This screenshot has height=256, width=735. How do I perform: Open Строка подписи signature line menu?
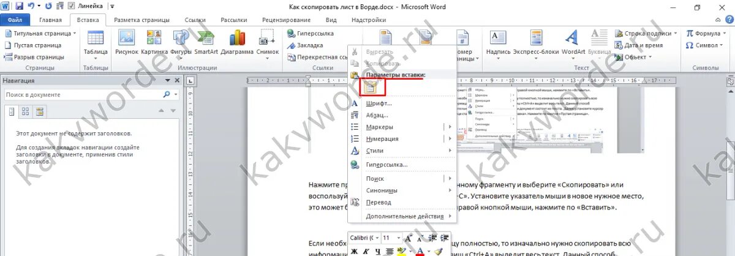pyautogui.click(x=646, y=33)
